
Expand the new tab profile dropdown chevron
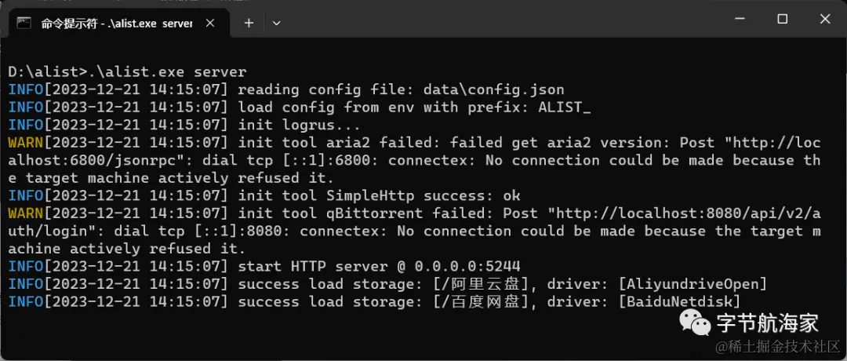[x=277, y=24]
